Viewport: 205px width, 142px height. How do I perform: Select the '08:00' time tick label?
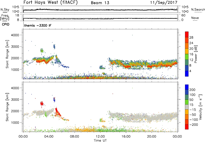(x=75, y=137)
